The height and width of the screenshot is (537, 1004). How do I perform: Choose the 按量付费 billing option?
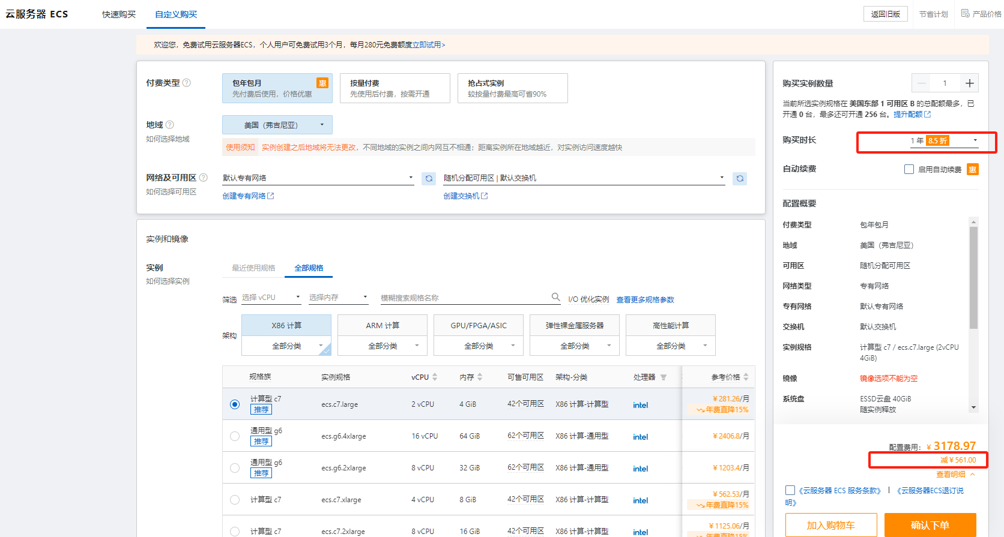coord(395,88)
